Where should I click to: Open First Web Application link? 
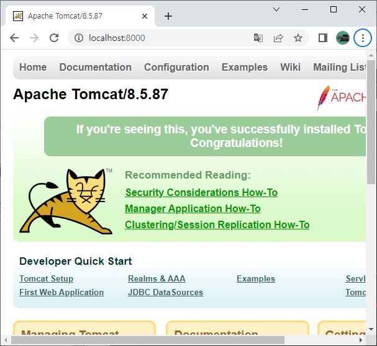click(61, 293)
